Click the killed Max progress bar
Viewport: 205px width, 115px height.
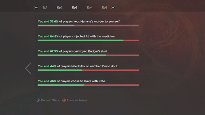[x=88, y=70]
